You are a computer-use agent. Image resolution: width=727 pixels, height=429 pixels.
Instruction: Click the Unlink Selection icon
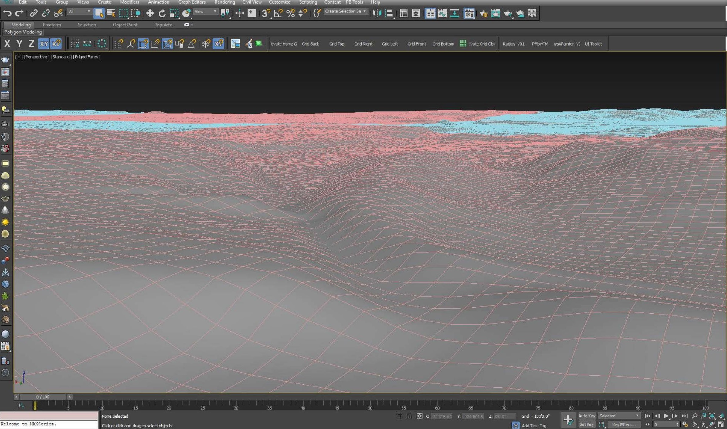coord(46,13)
